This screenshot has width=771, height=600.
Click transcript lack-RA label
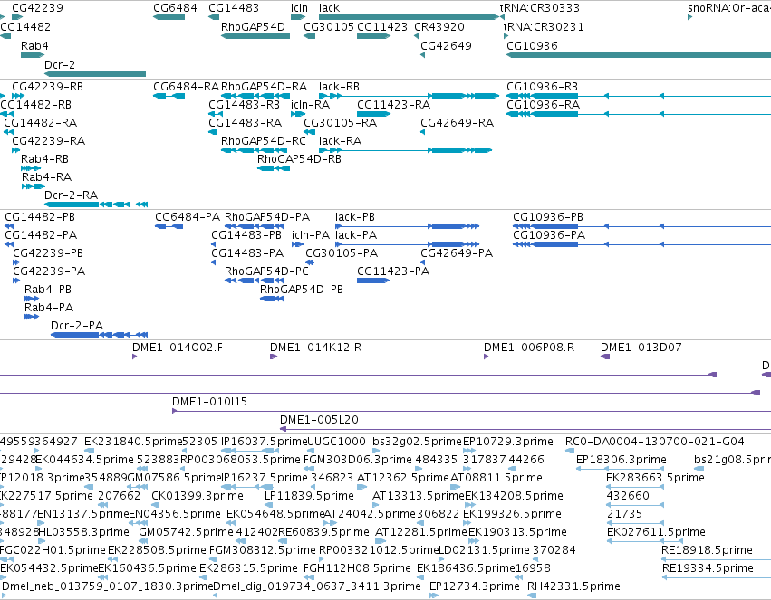(340, 141)
